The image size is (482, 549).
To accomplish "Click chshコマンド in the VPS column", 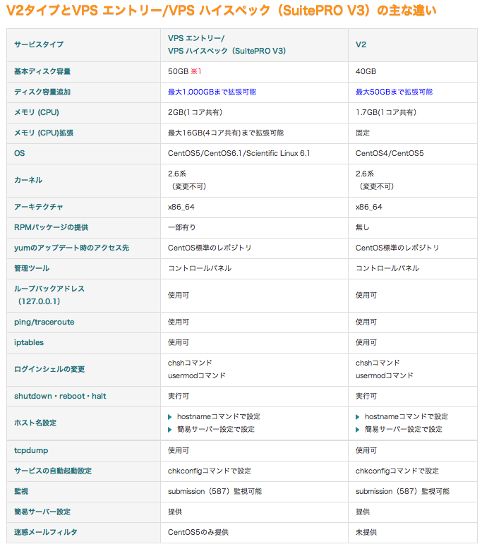I will 190,363.
